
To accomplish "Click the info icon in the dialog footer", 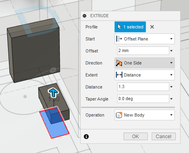I will click(x=86, y=137).
